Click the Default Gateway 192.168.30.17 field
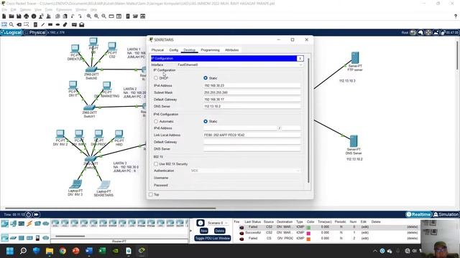This screenshot has height=258, width=460. (252, 100)
